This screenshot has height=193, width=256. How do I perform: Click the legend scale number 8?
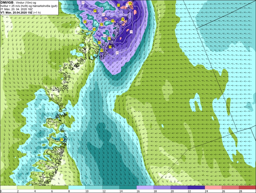pos(69,191)
